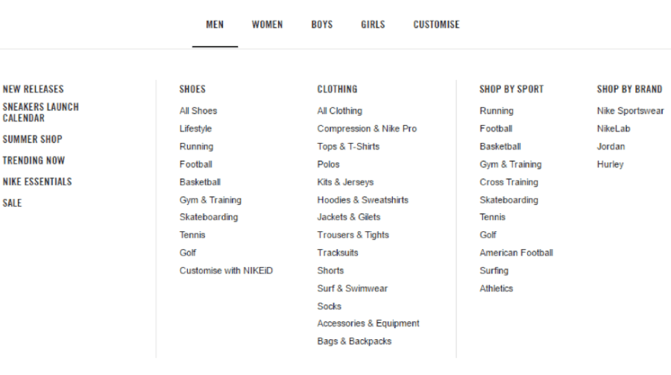Select the MEN navigation tab
The height and width of the screenshot is (375, 671).
click(x=215, y=25)
